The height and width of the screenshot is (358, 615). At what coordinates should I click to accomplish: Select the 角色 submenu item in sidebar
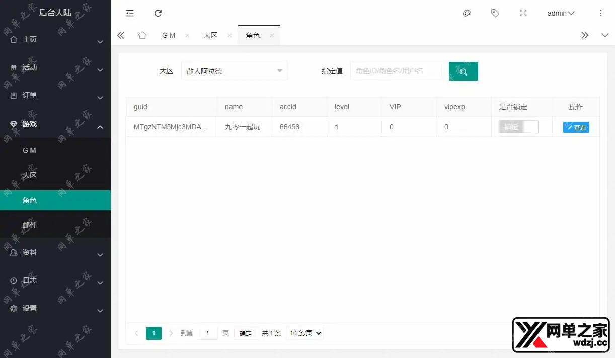click(x=55, y=200)
